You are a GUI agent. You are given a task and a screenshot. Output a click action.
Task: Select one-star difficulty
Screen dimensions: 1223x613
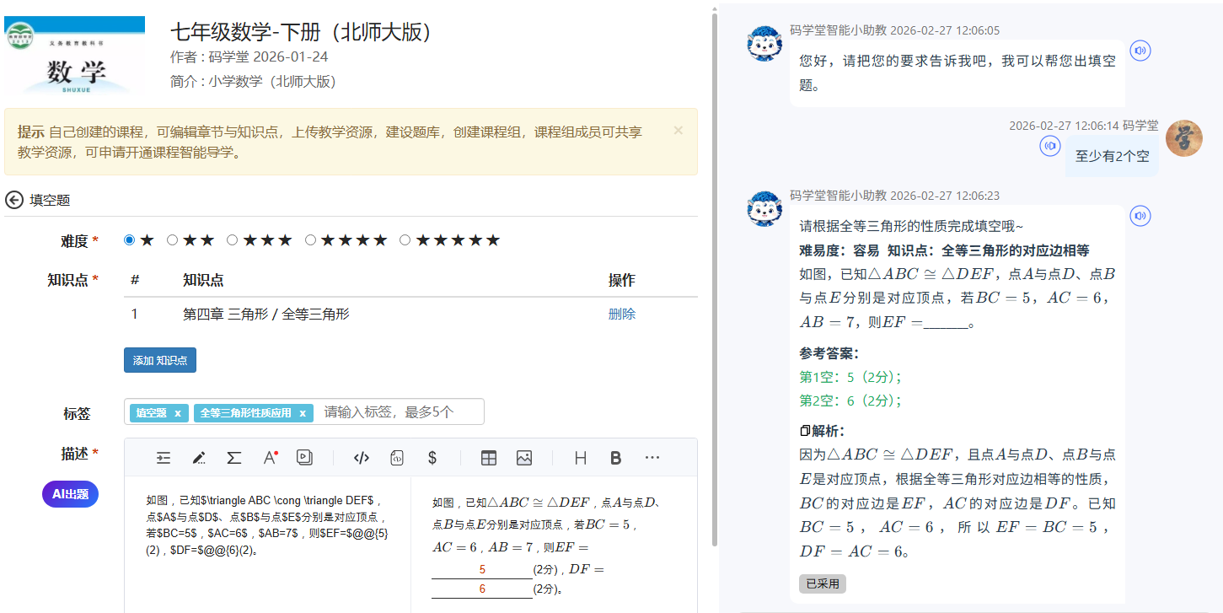[x=130, y=240]
